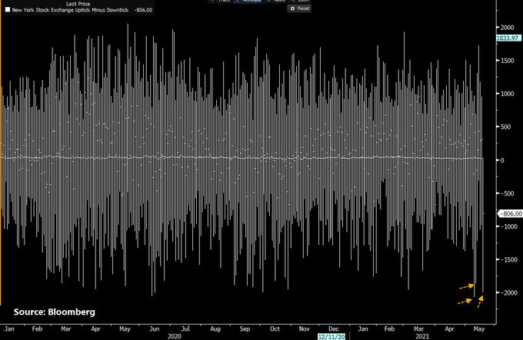Click the 2021 year label under the time axis
The width and height of the screenshot is (523, 340).
pyautogui.click(x=422, y=336)
